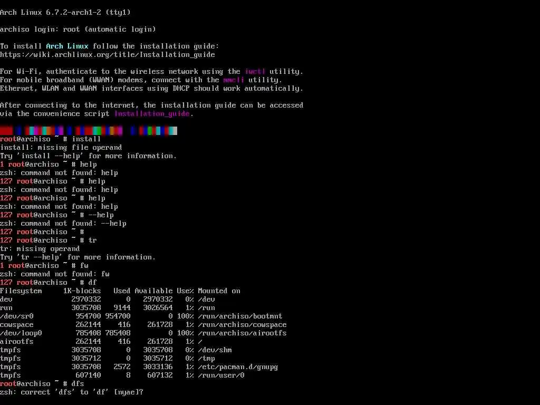Click the '2572' used value
Viewport: 540px width, 405px height.
pos(122,367)
